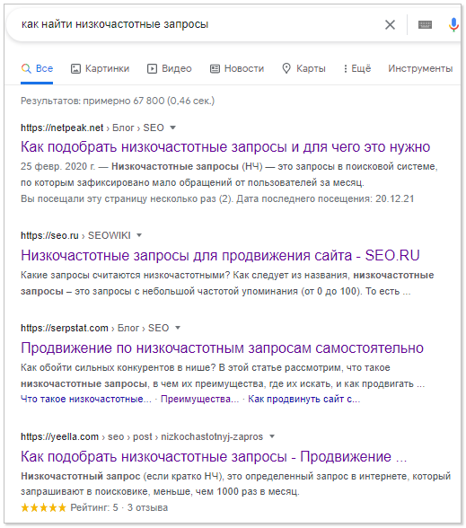Switch to the Видео tab
The image size is (466, 528).
click(170, 68)
